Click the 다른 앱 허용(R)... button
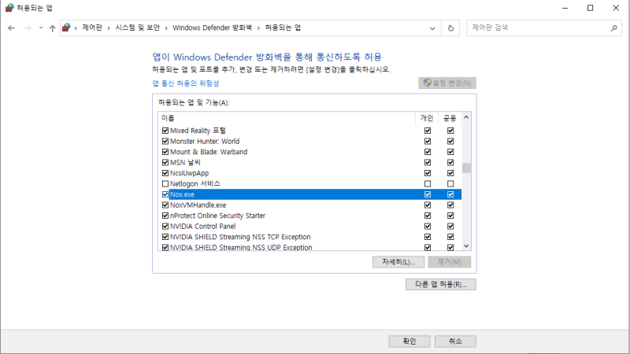630x354 pixels. 441,285
